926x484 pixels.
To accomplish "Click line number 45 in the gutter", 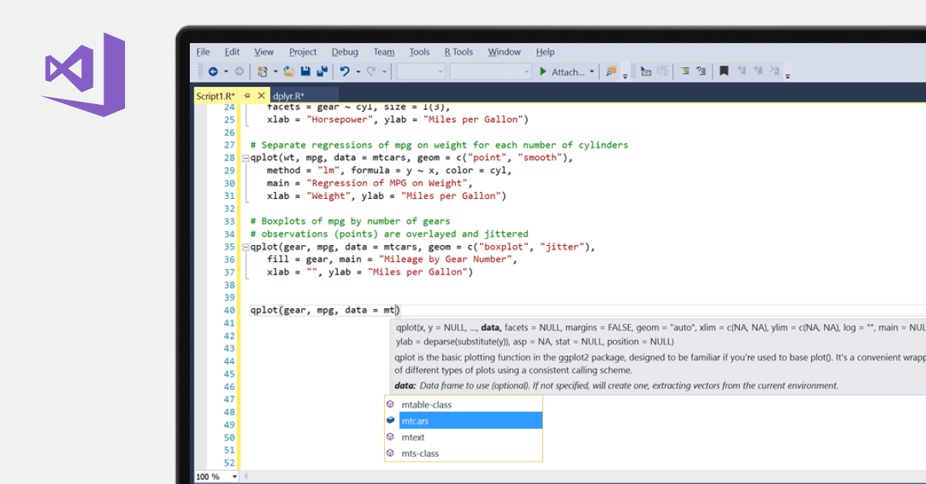I will click(228, 374).
